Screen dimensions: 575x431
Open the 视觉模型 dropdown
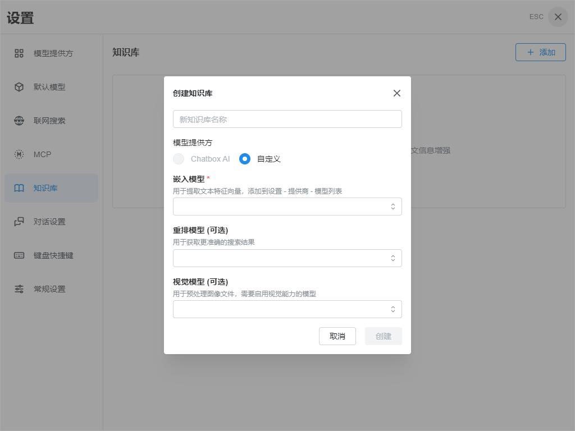(x=287, y=309)
